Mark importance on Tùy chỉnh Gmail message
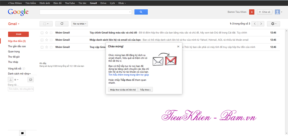Image resolution: width=288 pixels, height=136 pixels. [x=51, y=33]
